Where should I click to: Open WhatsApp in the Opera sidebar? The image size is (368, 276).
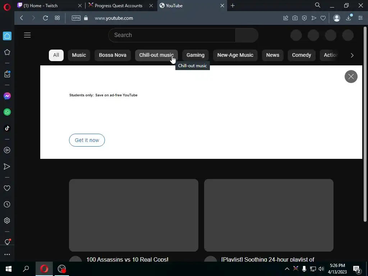point(7,112)
